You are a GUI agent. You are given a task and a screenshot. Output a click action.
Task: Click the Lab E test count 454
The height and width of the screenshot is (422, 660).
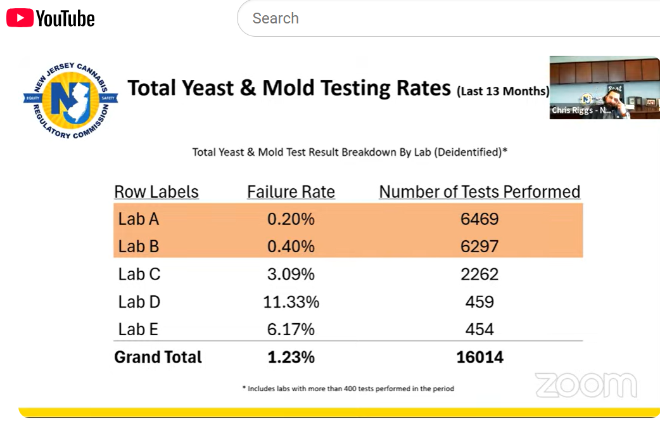(x=479, y=329)
